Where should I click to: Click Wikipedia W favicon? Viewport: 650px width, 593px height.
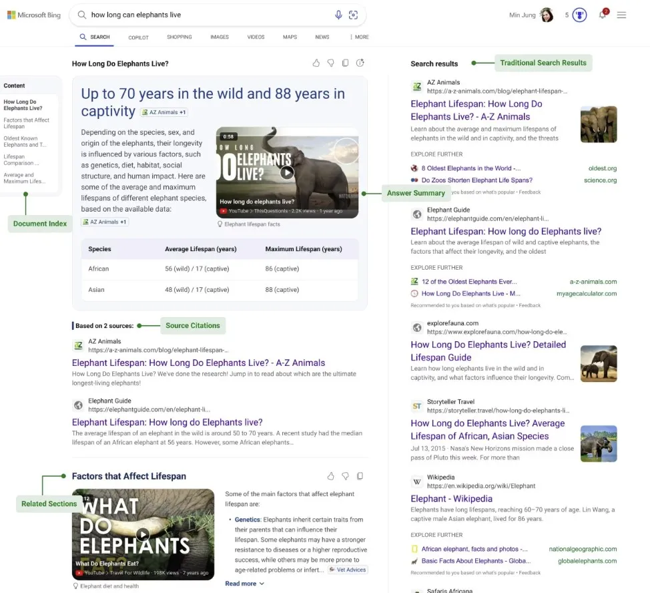(x=416, y=481)
